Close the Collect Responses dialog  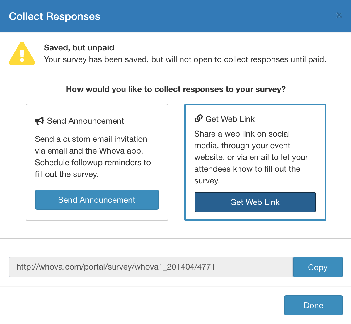pyautogui.click(x=339, y=15)
